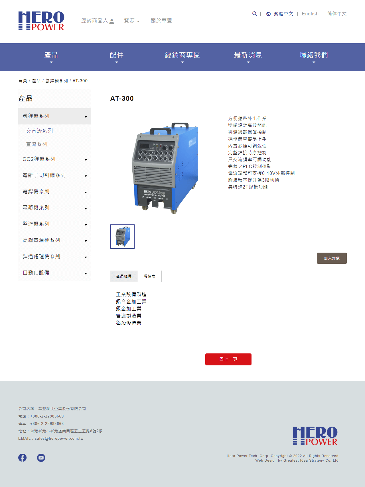Click the Hero Power footer logo
Viewport: 365px width, 487px height.
(315, 436)
